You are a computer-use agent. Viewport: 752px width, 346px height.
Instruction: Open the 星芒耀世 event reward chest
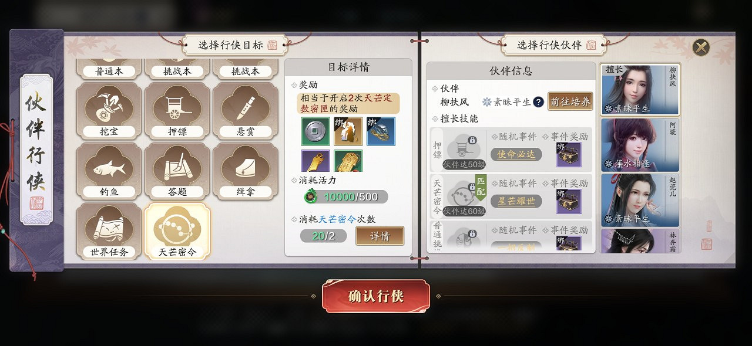[569, 201]
